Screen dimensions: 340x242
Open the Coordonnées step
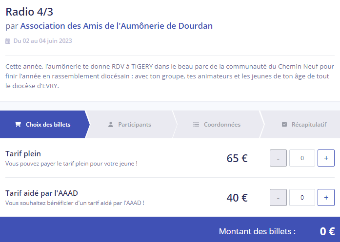(222, 125)
